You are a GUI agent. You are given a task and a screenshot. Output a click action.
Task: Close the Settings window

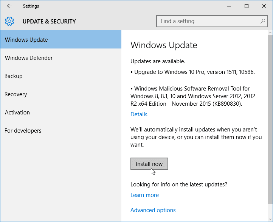pyautogui.click(x=264, y=6)
